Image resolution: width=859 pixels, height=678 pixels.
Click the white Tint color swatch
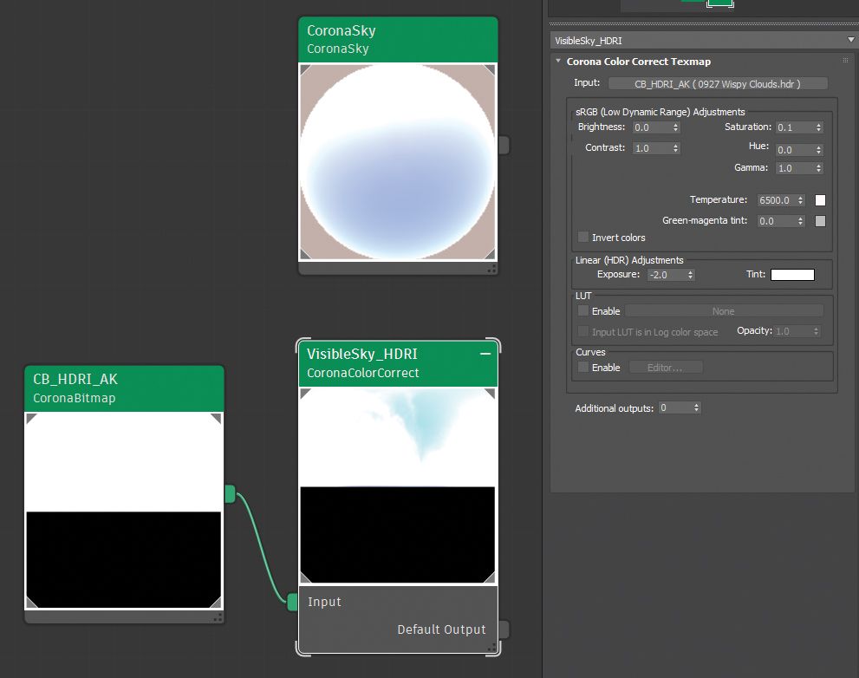(x=791, y=274)
